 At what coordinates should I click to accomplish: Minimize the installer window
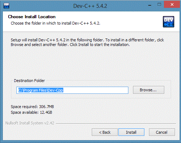tap(150, 5)
